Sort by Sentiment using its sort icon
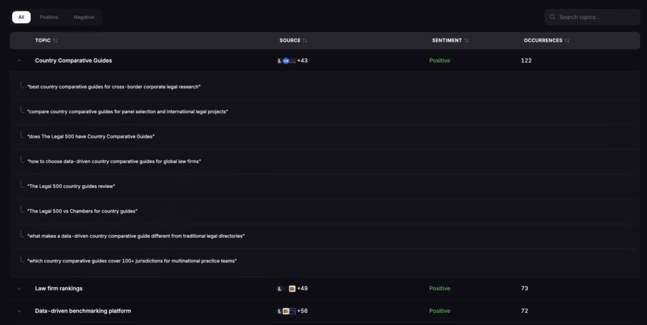The width and height of the screenshot is (647, 325). 466,40
